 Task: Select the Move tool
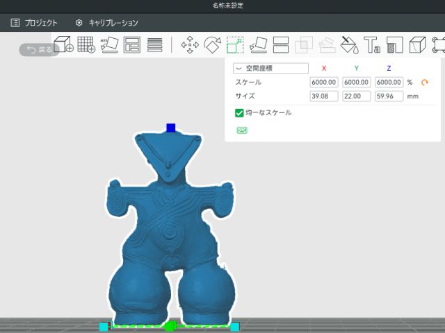coord(189,45)
